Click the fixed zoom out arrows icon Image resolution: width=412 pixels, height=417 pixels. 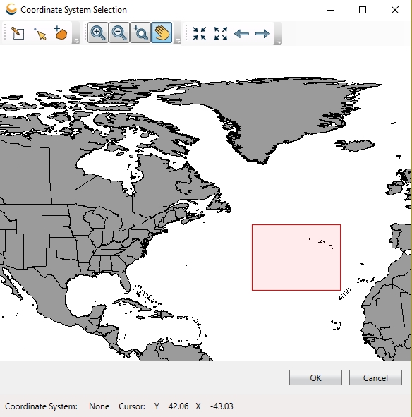pyautogui.click(x=221, y=33)
